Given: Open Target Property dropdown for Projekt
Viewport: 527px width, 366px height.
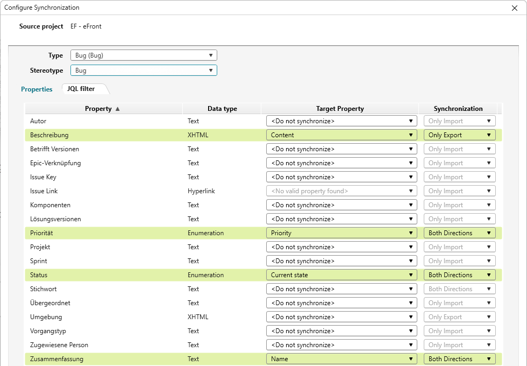Looking at the screenshot, I should [341, 247].
